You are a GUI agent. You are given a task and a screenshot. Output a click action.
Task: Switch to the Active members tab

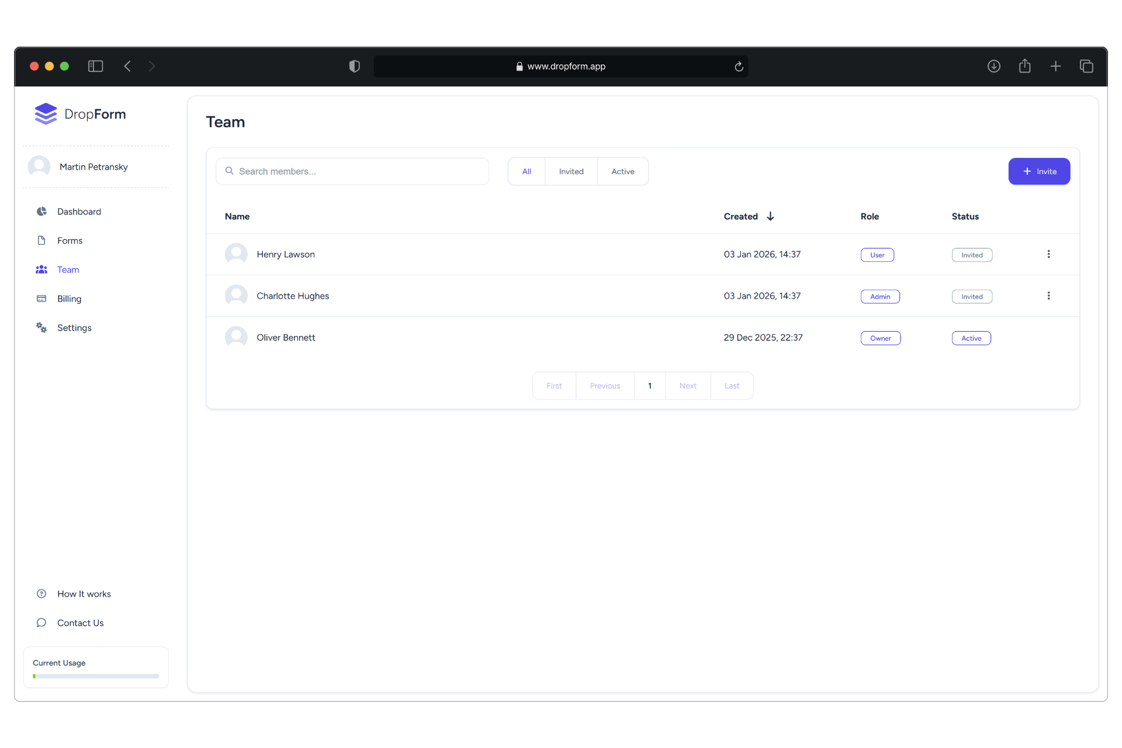[x=623, y=171]
